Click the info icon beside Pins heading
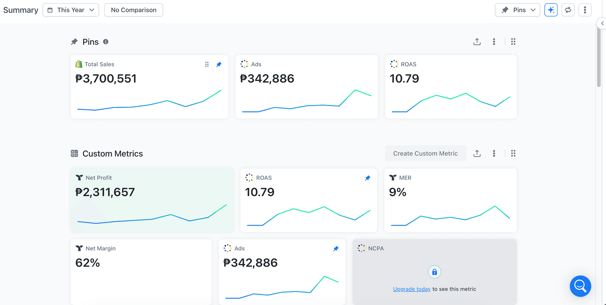Screen dimensions: 606x305 point(106,42)
